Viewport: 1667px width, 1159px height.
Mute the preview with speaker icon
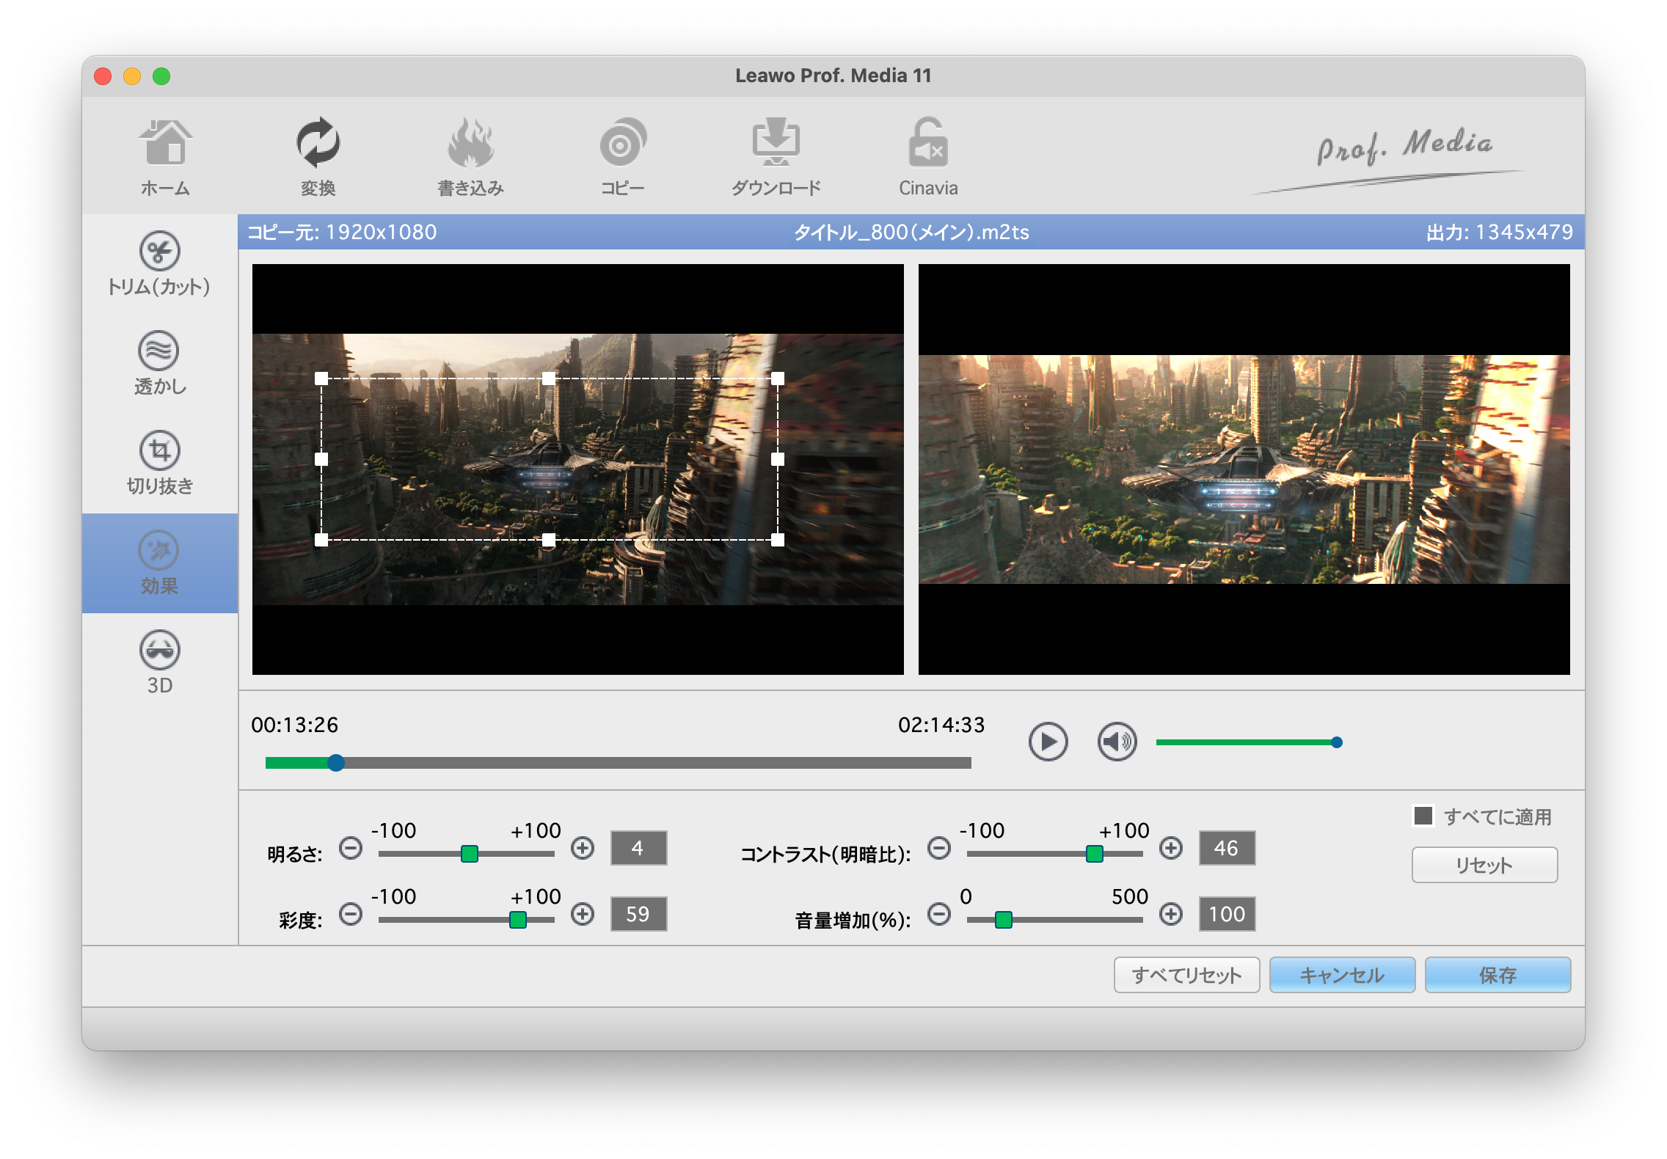pyautogui.click(x=1117, y=742)
